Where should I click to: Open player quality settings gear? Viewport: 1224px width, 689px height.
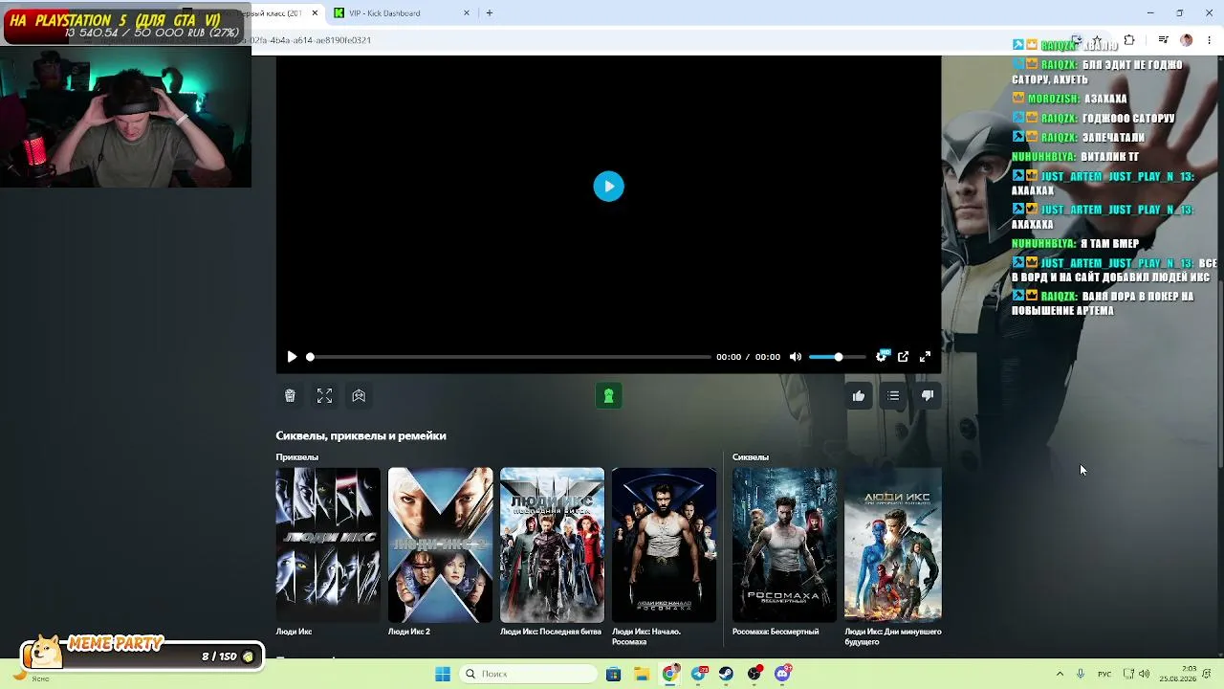[x=882, y=356]
